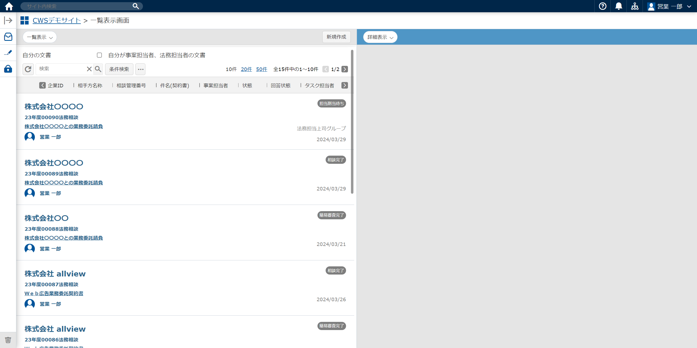Open the 一覧表示 dropdown
The width and height of the screenshot is (697, 348).
[x=40, y=37]
